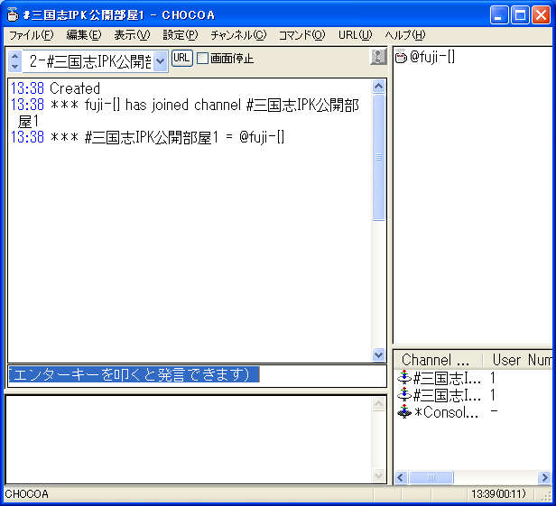Click the operator icon beside @fuji-[]
Screen dimensions: 556x506
402,59
